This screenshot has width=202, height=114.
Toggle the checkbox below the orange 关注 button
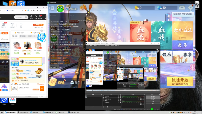click(2, 39)
